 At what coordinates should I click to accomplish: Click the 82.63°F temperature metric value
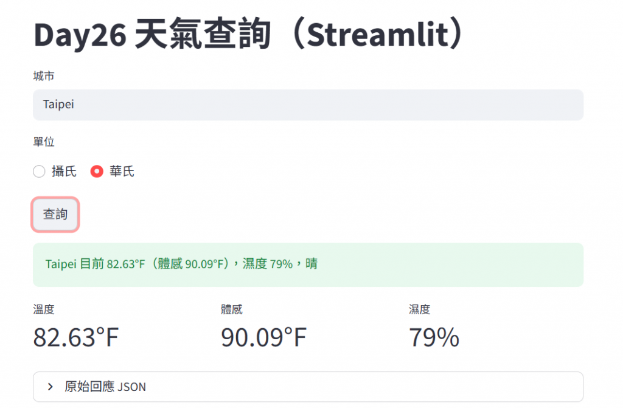click(x=76, y=337)
